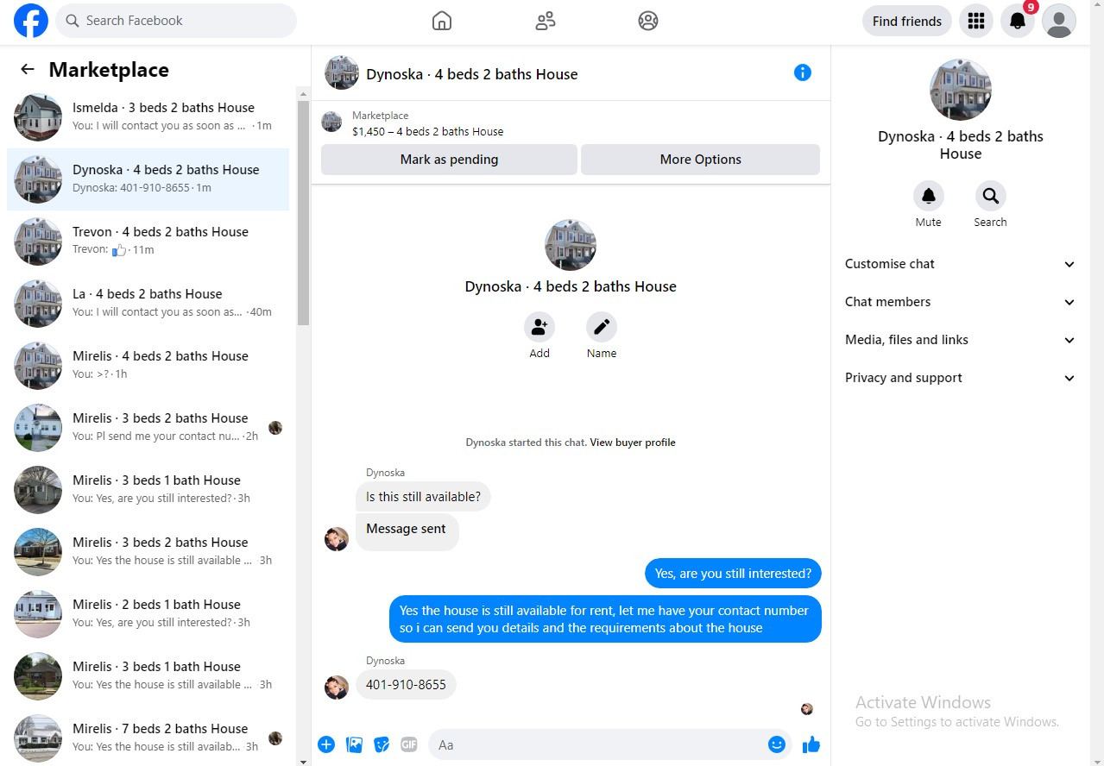Open more actions plus icon in composer

click(x=326, y=744)
